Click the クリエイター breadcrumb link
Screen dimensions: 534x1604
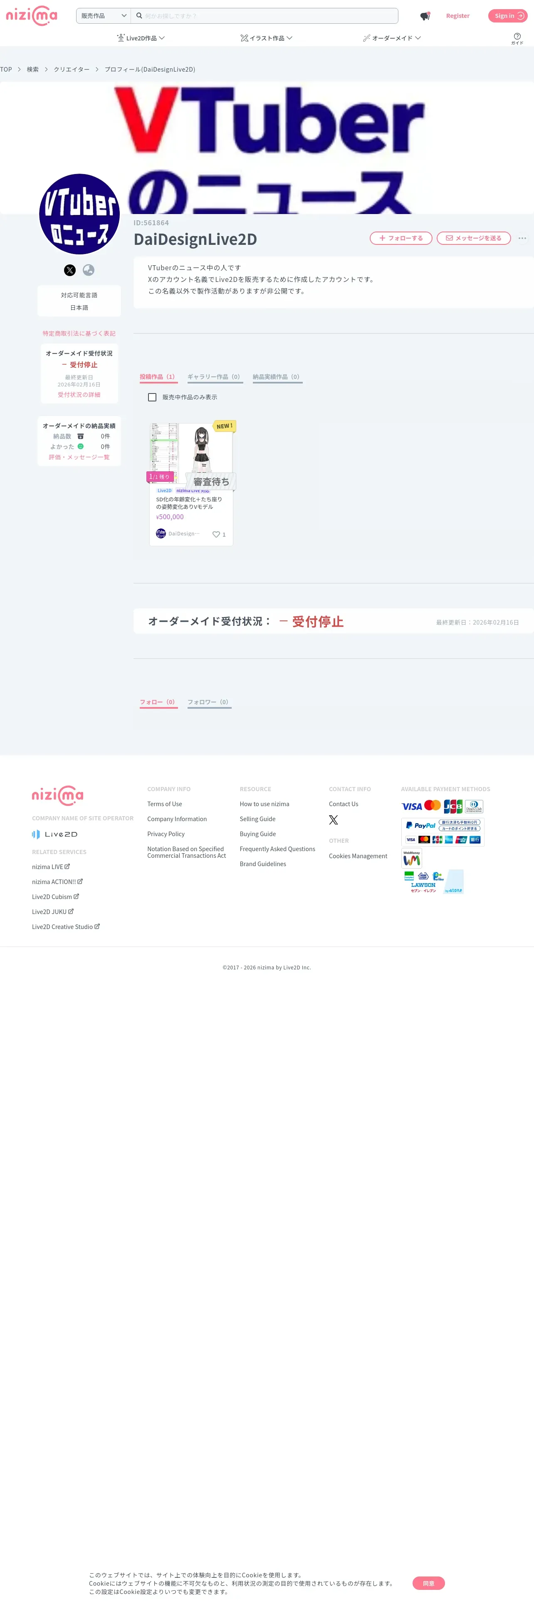pos(72,70)
